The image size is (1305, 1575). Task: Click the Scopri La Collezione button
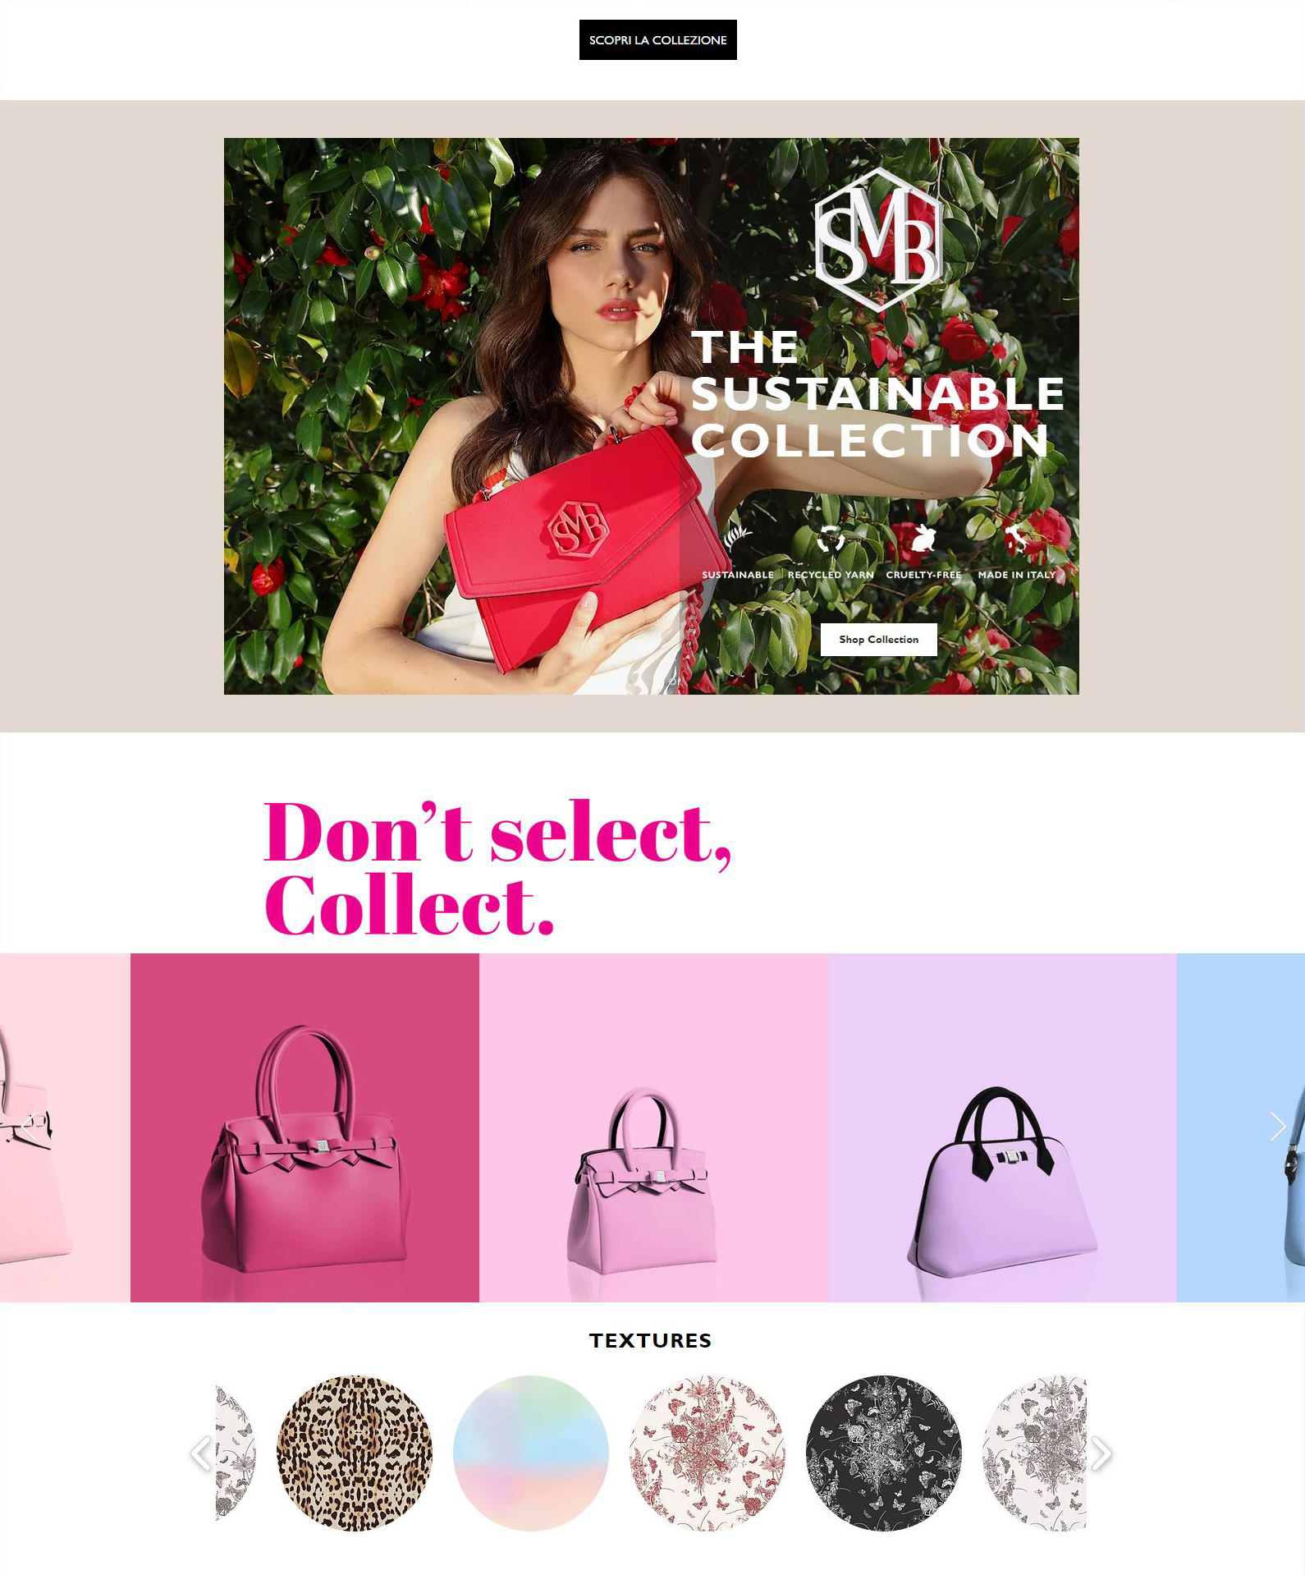coord(657,39)
